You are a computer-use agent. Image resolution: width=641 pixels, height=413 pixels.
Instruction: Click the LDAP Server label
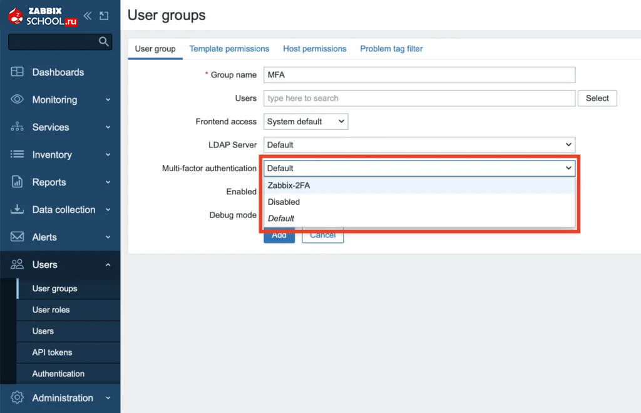coord(232,145)
